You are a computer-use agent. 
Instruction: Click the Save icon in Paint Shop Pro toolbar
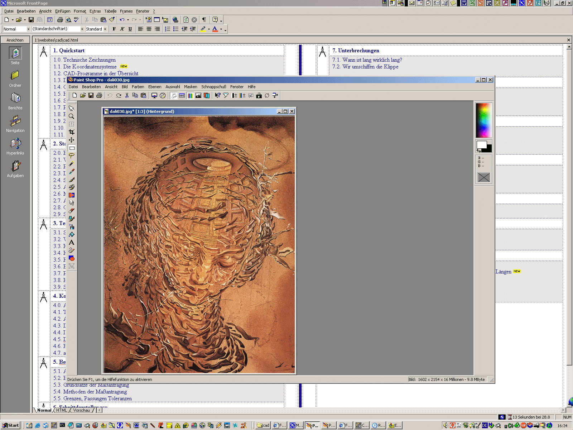pos(91,95)
